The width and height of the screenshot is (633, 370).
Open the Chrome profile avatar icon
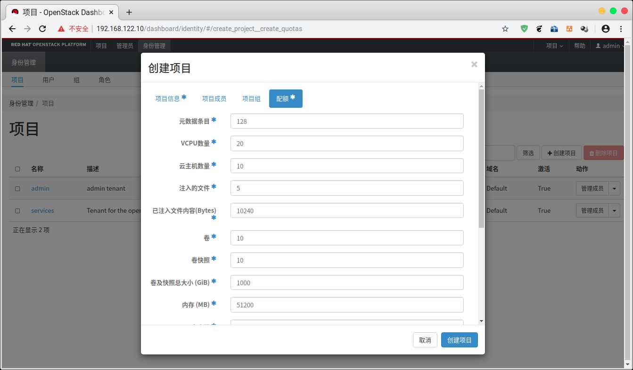[x=606, y=29]
